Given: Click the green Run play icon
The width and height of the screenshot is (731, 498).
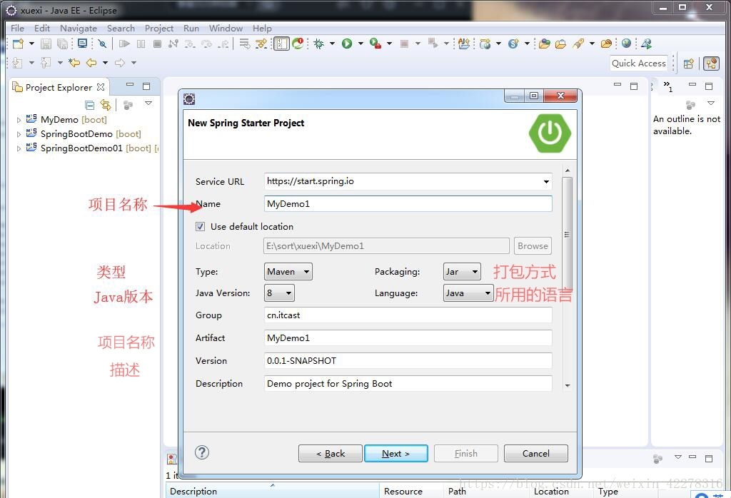Looking at the screenshot, I should (347, 44).
